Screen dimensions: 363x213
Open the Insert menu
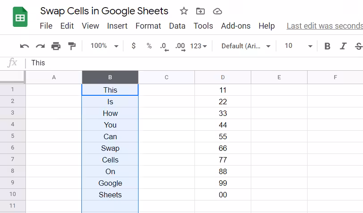[117, 26]
